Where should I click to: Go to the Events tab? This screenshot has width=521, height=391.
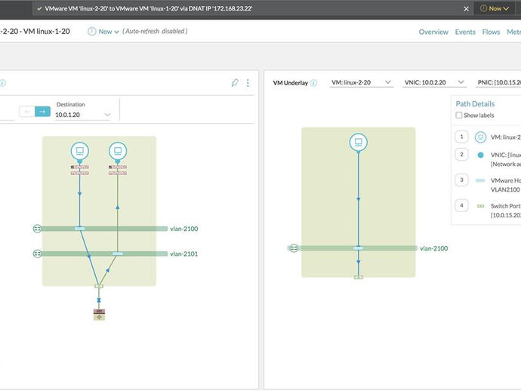tap(465, 32)
